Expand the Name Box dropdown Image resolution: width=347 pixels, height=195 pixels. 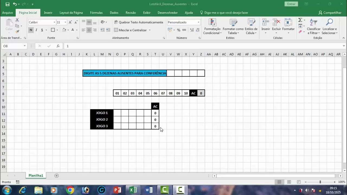pyautogui.click(x=25, y=46)
